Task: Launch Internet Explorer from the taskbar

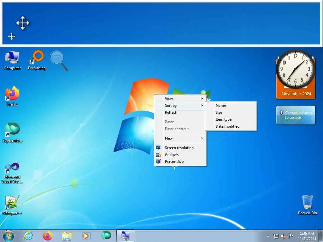Action: point(28,236)
